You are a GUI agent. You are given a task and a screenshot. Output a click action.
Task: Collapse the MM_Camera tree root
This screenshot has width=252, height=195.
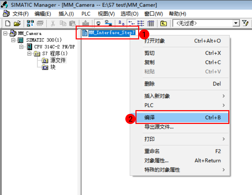click(5, 33)
